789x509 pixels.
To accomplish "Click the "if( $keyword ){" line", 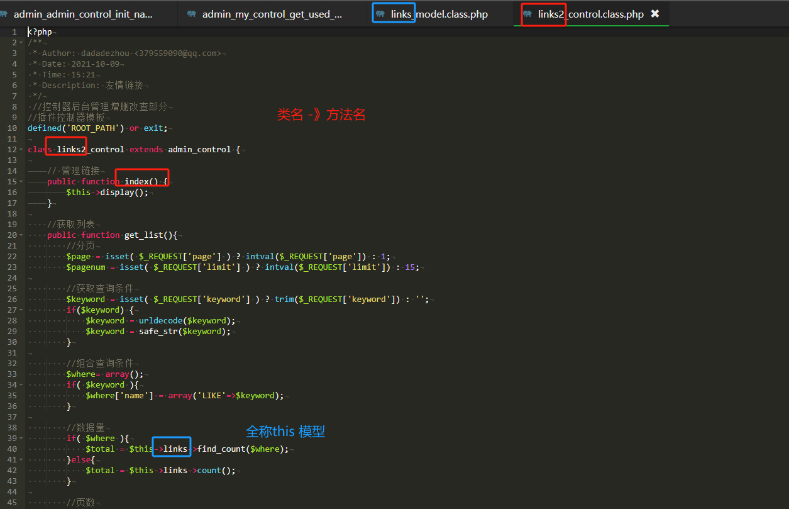I will point(102,385).
